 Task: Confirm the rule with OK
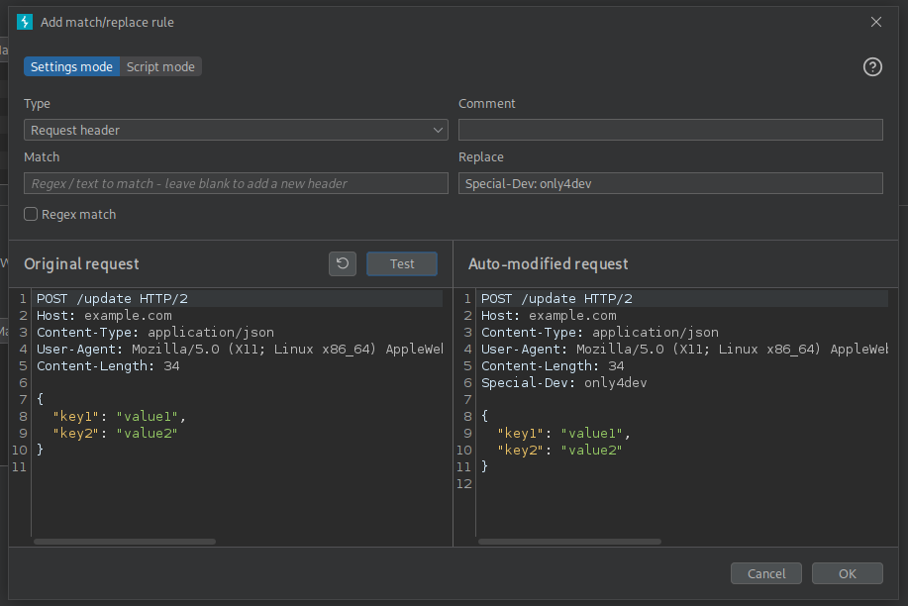pos(847,573)
